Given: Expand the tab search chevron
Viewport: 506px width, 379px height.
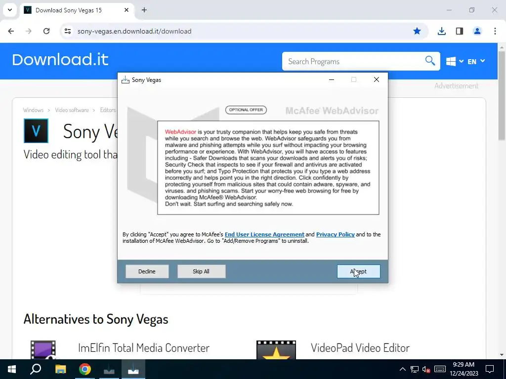Looking at the screenshot, I should point(10,10).
